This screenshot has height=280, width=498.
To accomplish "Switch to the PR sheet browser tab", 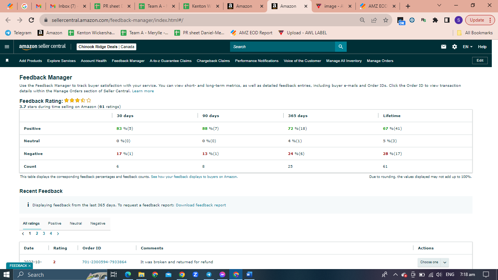I will [113, 6].
